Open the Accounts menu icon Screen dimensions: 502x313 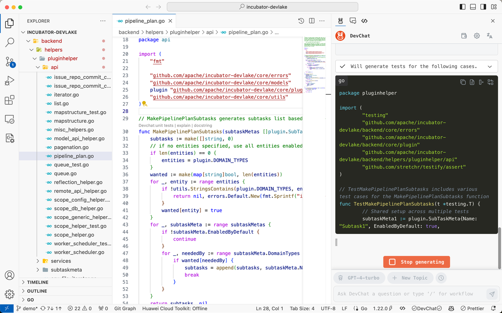(x=9, y=275)
